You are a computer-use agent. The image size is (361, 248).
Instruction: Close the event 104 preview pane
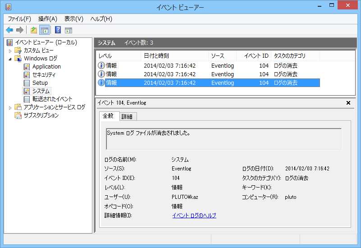(x=348, y=103)
